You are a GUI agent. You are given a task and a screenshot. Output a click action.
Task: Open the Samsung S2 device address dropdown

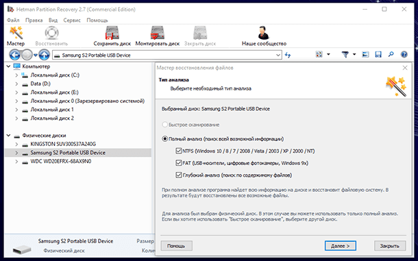click(x=278, y=55)
